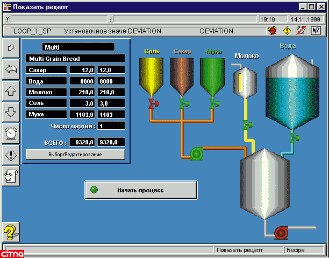Click the context help pointer icon
Screen dimensions: 329x258
pos(316,31)
